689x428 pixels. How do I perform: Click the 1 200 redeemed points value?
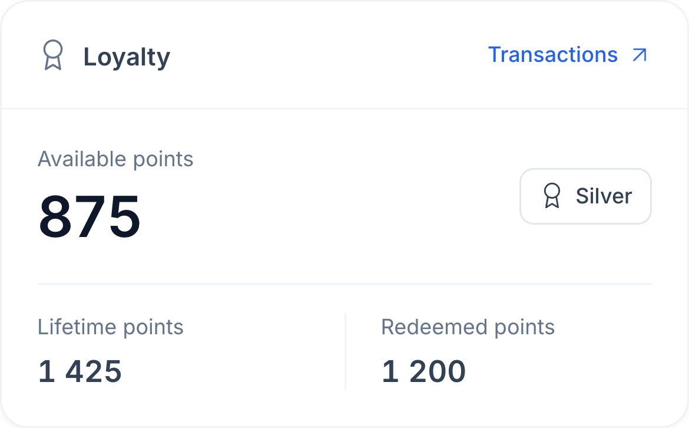423,371
